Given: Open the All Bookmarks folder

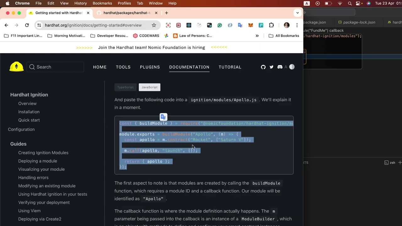Looking at the screenshot, I should pos(284,36).
